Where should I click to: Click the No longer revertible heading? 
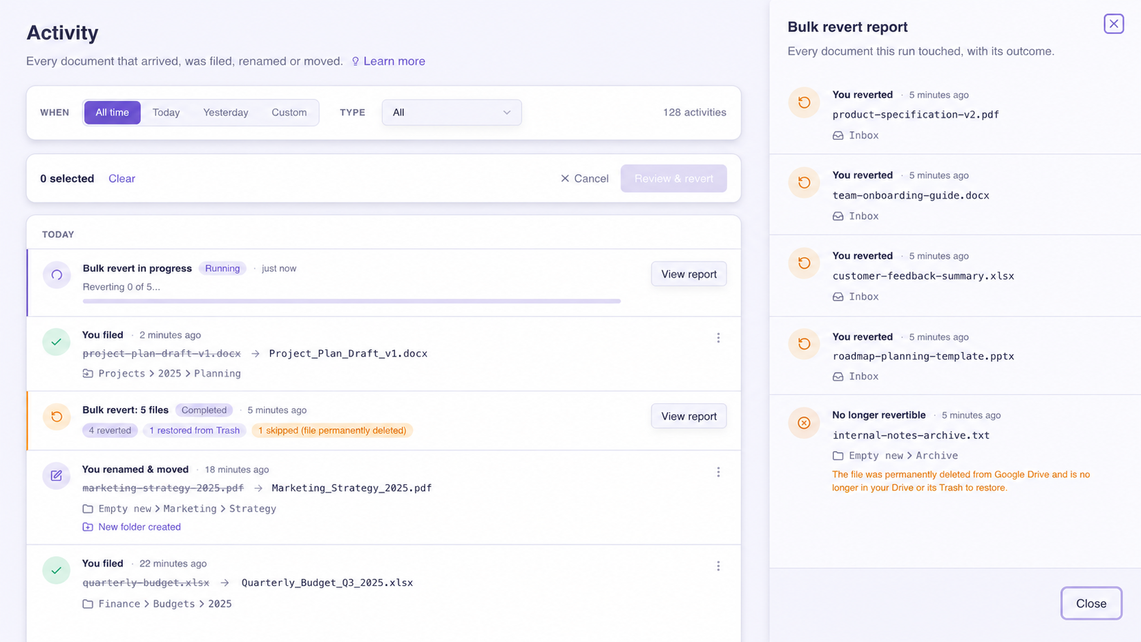coord(879,415)
